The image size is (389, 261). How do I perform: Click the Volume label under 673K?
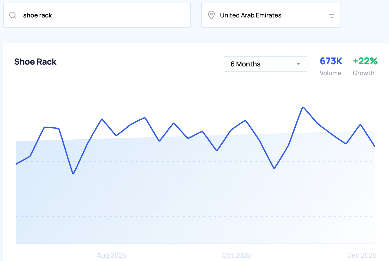click(330, 73)
